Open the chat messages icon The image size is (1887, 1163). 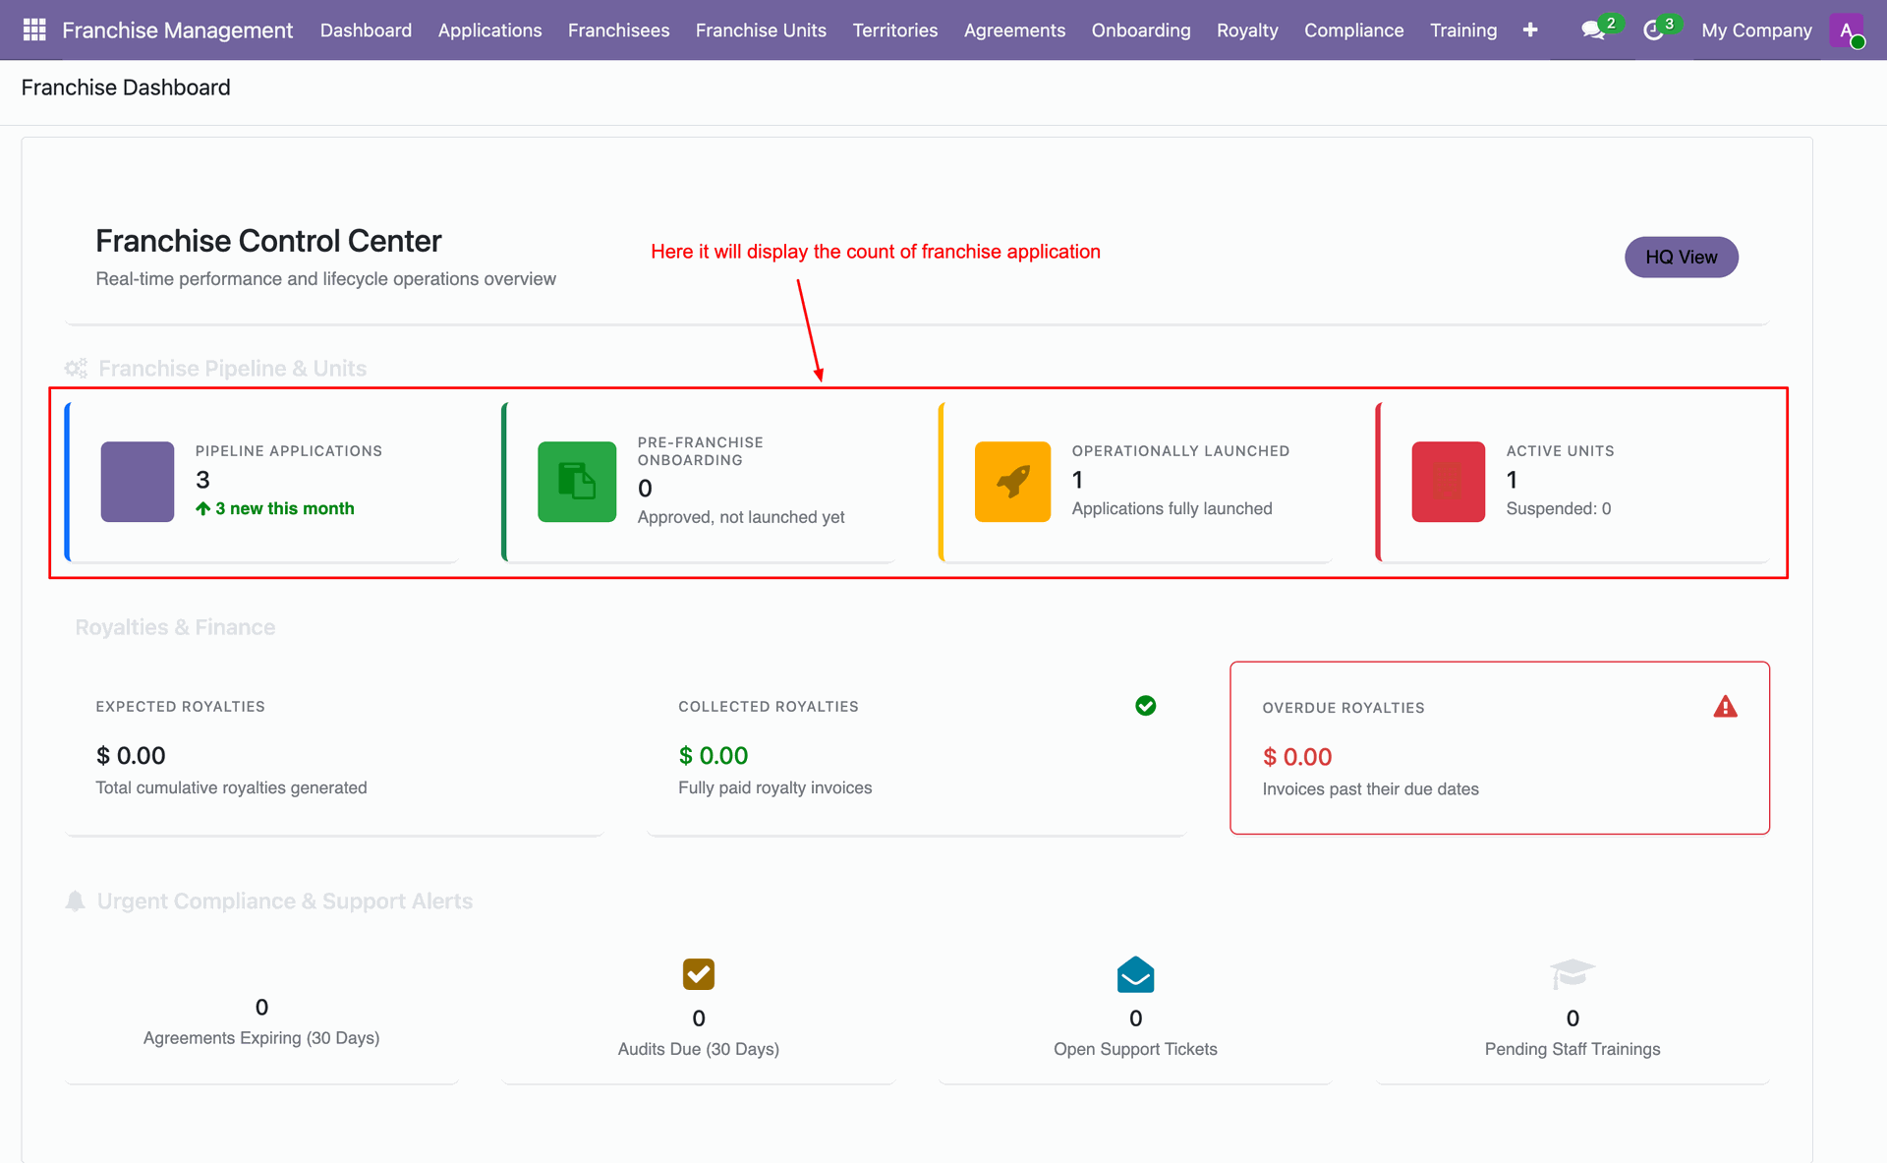(1593, 30)
